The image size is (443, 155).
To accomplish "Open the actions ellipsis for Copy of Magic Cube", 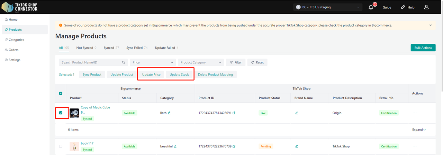I will click(x=415, y=113).
